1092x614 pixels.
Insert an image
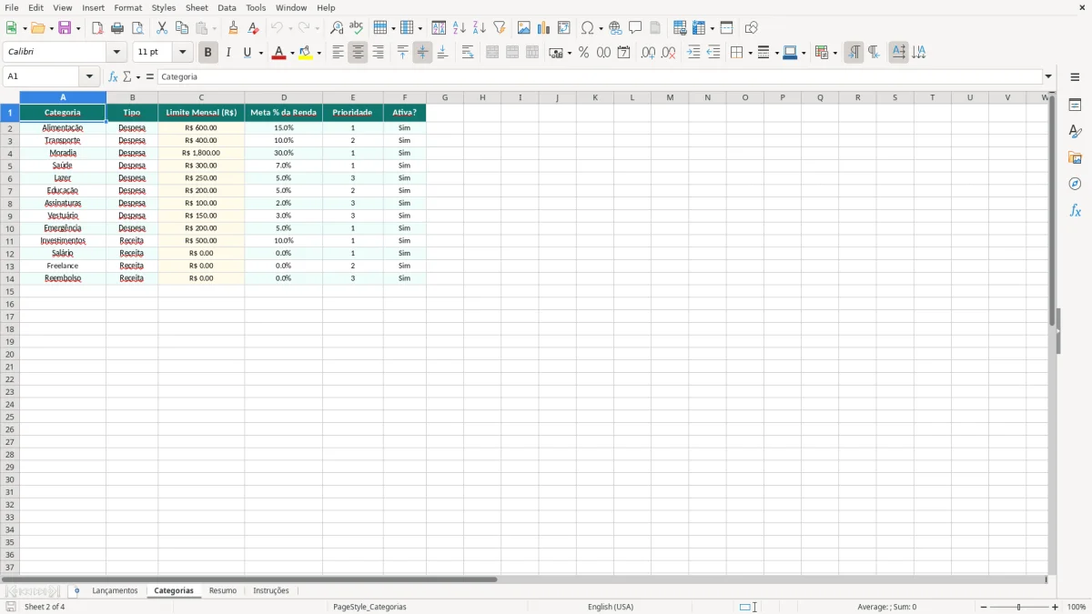[524, 28]
